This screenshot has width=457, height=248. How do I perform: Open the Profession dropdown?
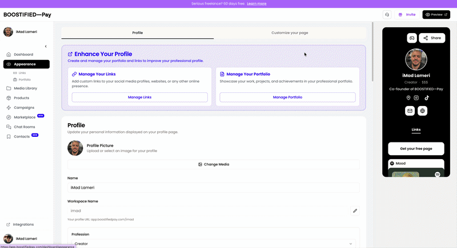point(213,243)
